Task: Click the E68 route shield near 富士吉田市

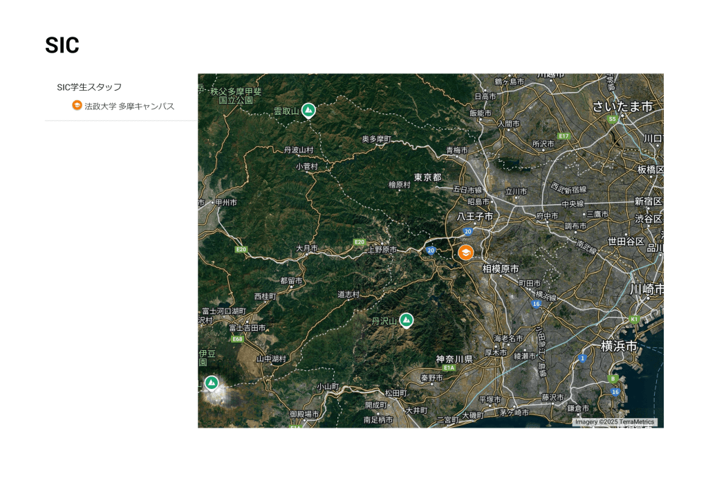Action: point(238,339)
